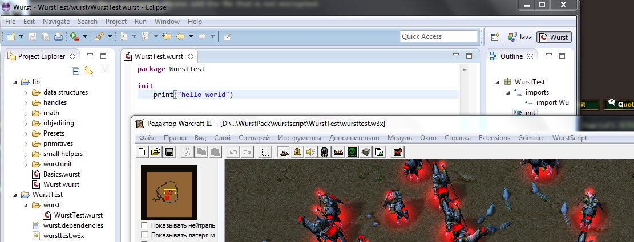Open Object Manager gray cube icon
Viewport: 634px width, 242px height.
[x=366, y=152]
